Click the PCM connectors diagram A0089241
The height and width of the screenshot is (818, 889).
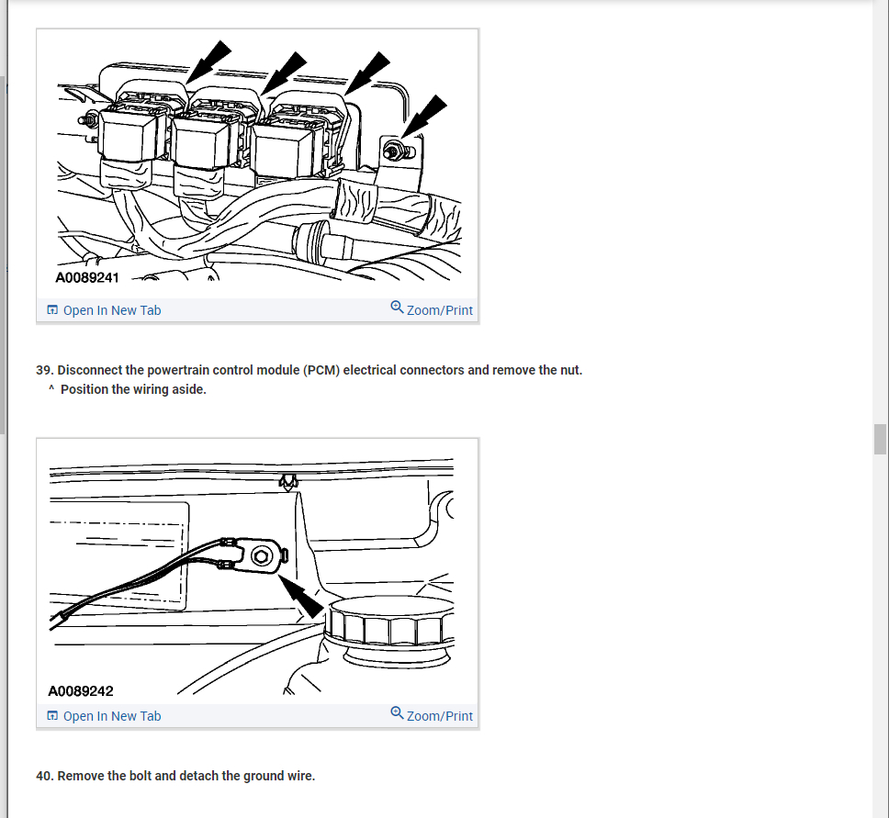[x=258, y=163]
